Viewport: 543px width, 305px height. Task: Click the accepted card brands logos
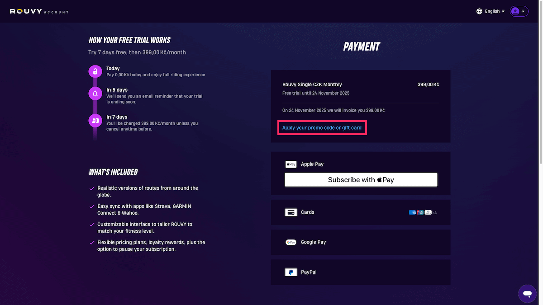pyautogui.click(x=422, y=212)
